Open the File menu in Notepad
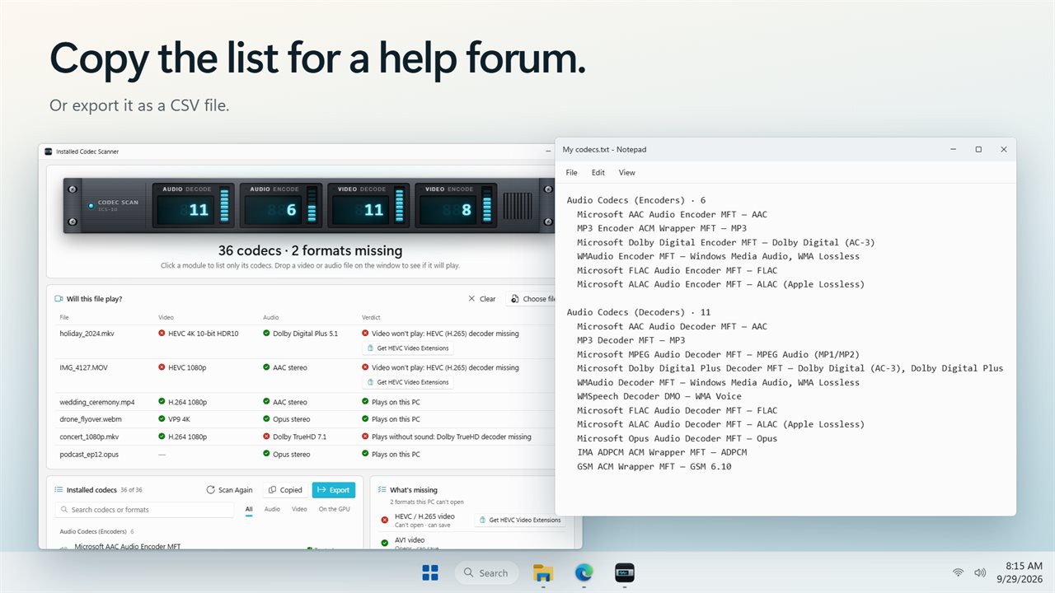Viewport: 1055px width, 593px height. 571,173
